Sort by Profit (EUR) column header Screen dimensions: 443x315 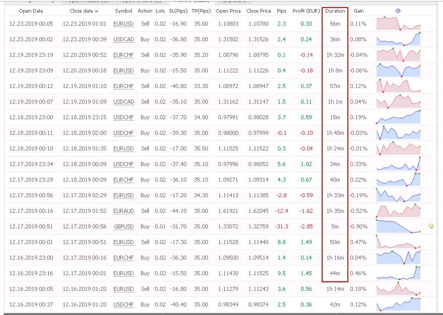(306, 11)
